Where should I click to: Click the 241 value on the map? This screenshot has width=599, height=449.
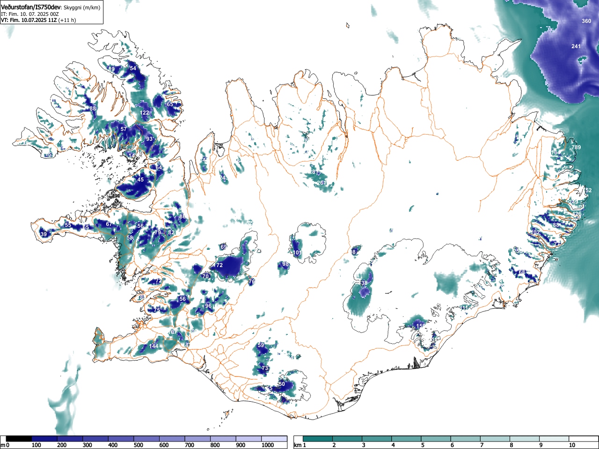[576, 46]
